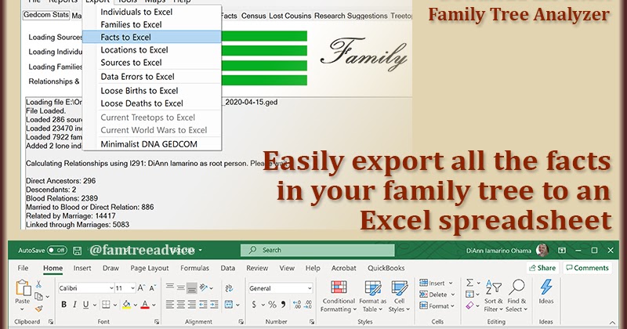This screenshot has height=329, width=627.
Task: Center text horizontally in Alignment group
Action: click(181, 305)
